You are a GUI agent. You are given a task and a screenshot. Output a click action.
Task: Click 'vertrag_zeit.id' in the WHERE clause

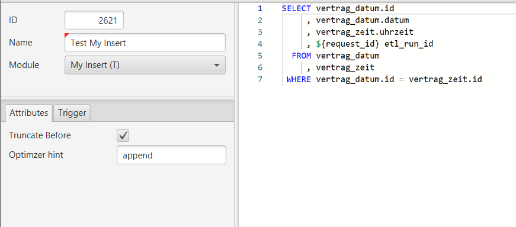tap(446, 79)
